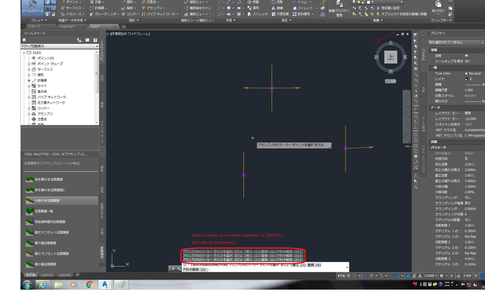
Task: Expand the コリドー tree node
Action: (x=29, y=108)
